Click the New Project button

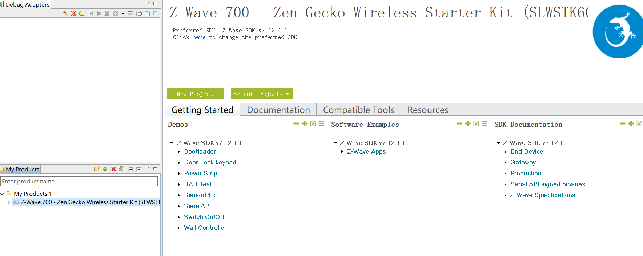(x=195, y=94)
